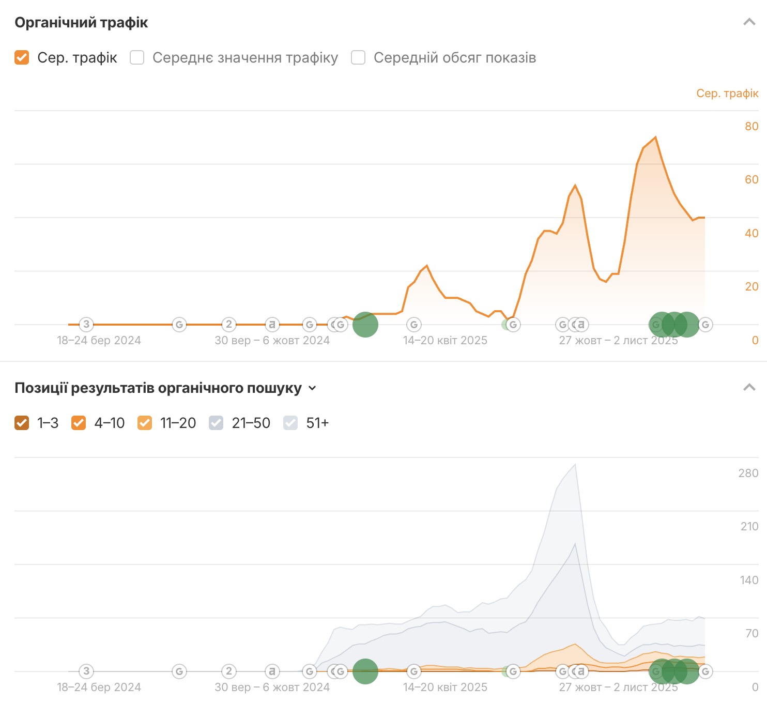This screenshot has height=703, width=767.
Task: Uncheck the "Сер. трафік" checkbox
Action: pos(22,57)
